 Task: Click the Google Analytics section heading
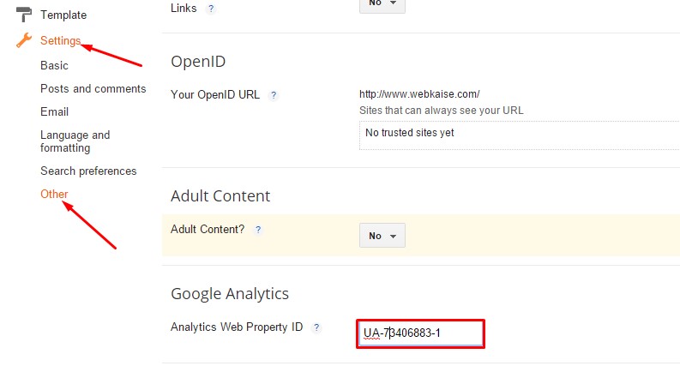(x=230, y=293)
